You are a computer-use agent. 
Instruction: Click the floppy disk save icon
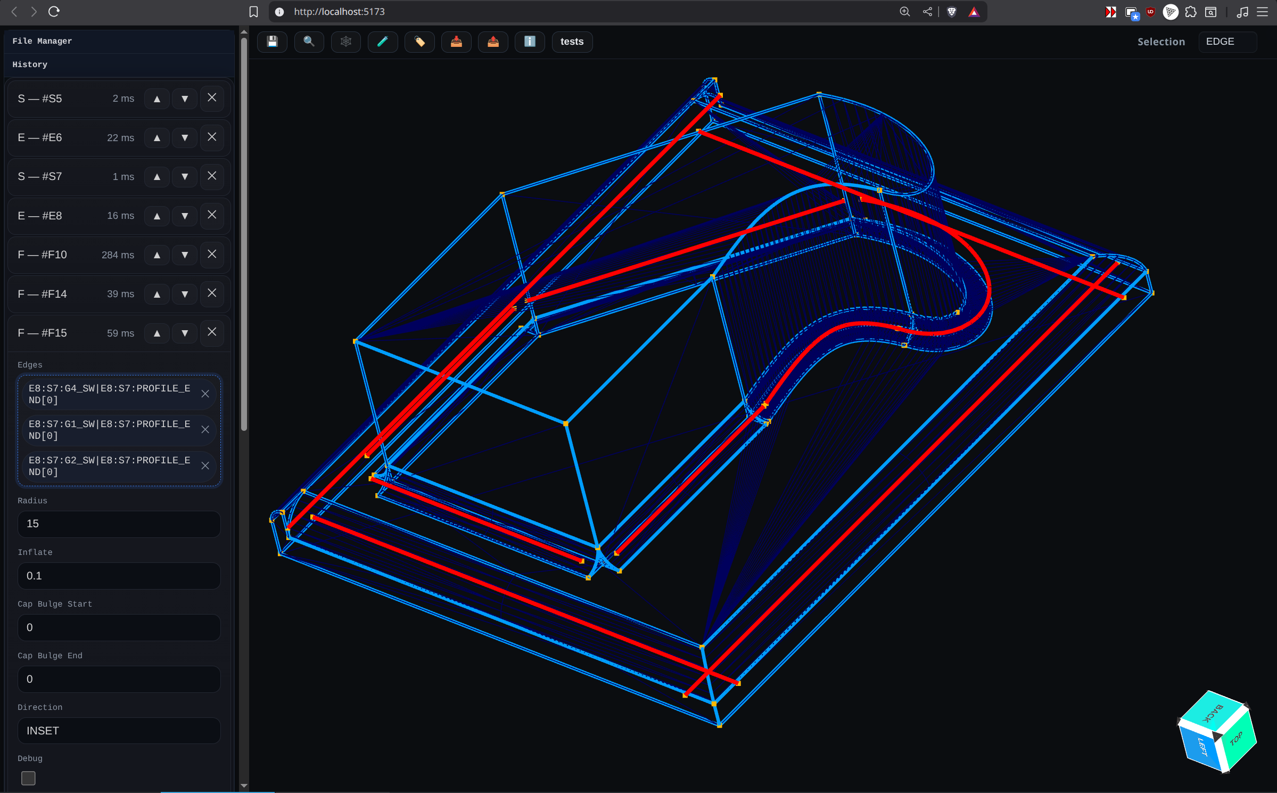point(272,42)
